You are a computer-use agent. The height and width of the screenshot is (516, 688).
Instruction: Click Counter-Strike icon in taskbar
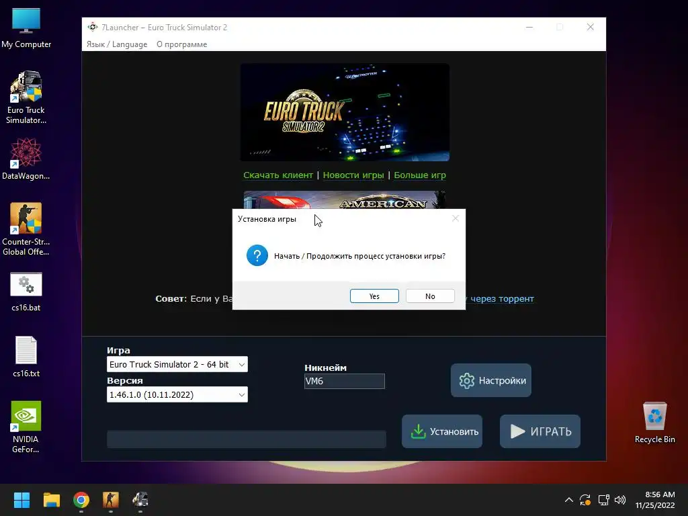111,500
